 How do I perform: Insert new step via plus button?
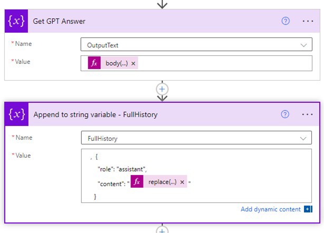tap(163, 89)
